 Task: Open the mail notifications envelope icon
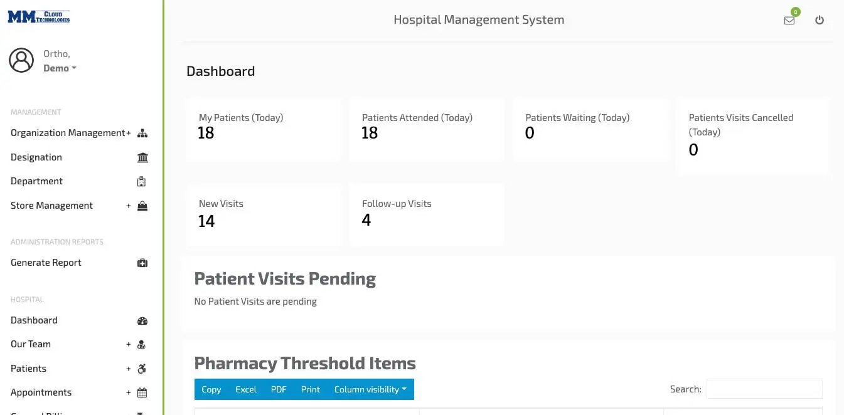(789, 20)
